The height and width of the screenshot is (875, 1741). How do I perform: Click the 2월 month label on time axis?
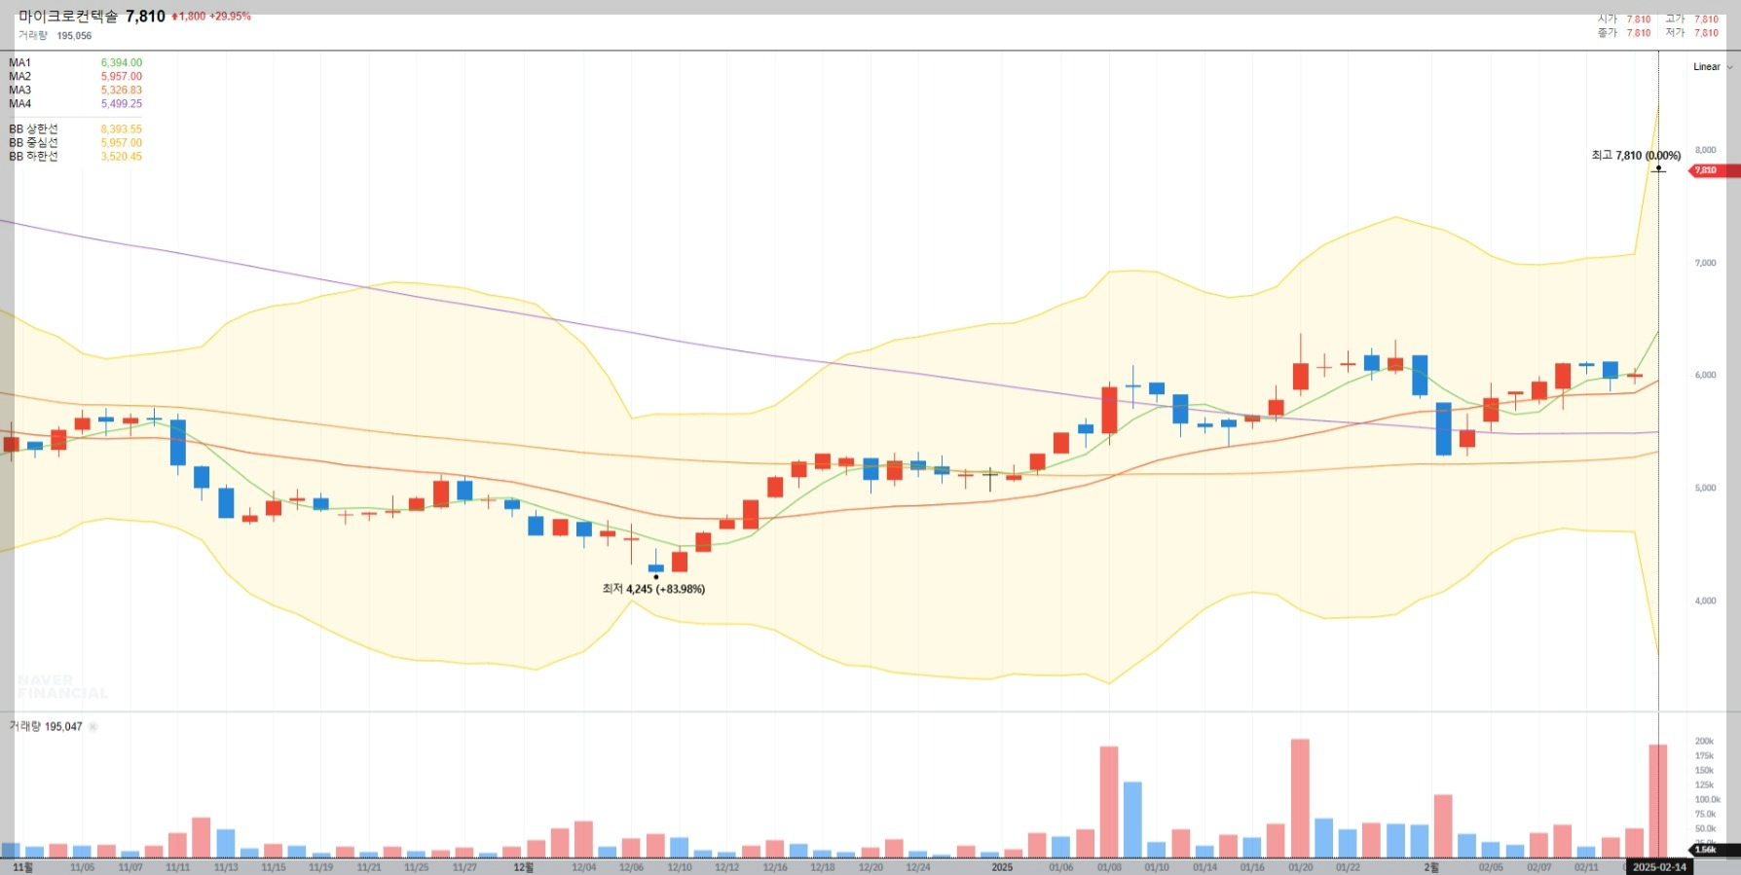[x=1431, y=867]
